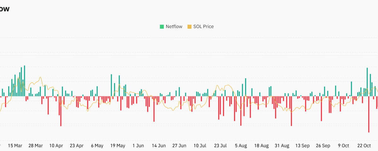Select the 14 Jun date label
Screen dimensions: 378x151
pyautogui.click(x=159, y=146)
